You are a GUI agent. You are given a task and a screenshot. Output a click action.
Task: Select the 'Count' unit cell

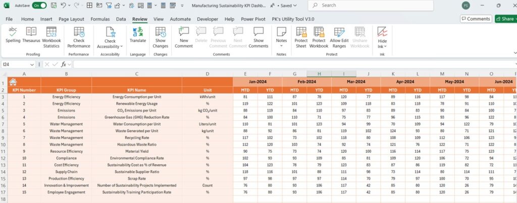click(x=208, y=185)
